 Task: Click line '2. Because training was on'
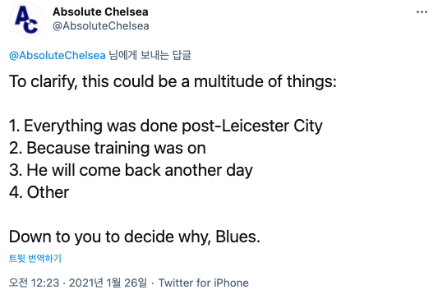108,148
